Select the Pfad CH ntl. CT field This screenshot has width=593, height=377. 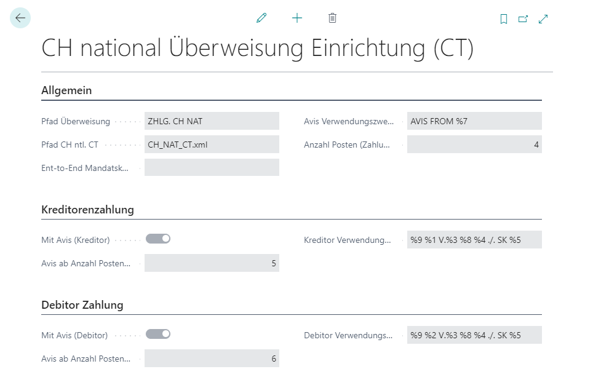212,144
